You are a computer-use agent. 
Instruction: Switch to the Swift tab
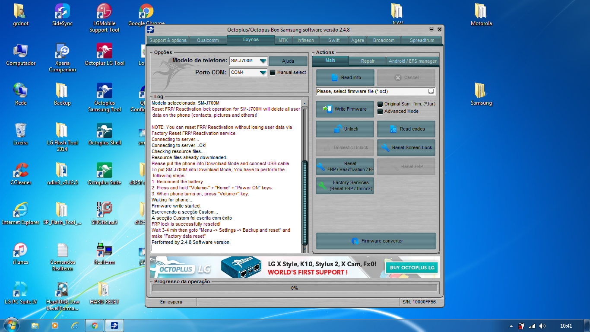pyautogui.click(x=334, y=40)
